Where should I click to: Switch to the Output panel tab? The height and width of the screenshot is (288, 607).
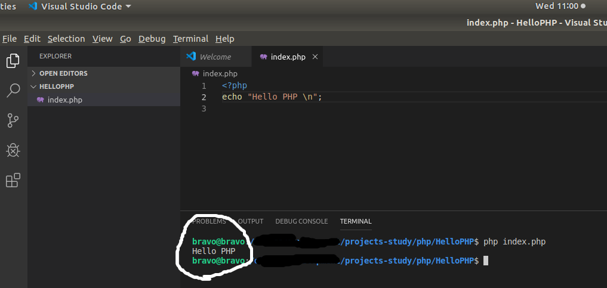pyautogui.click(x=251, y=221)
